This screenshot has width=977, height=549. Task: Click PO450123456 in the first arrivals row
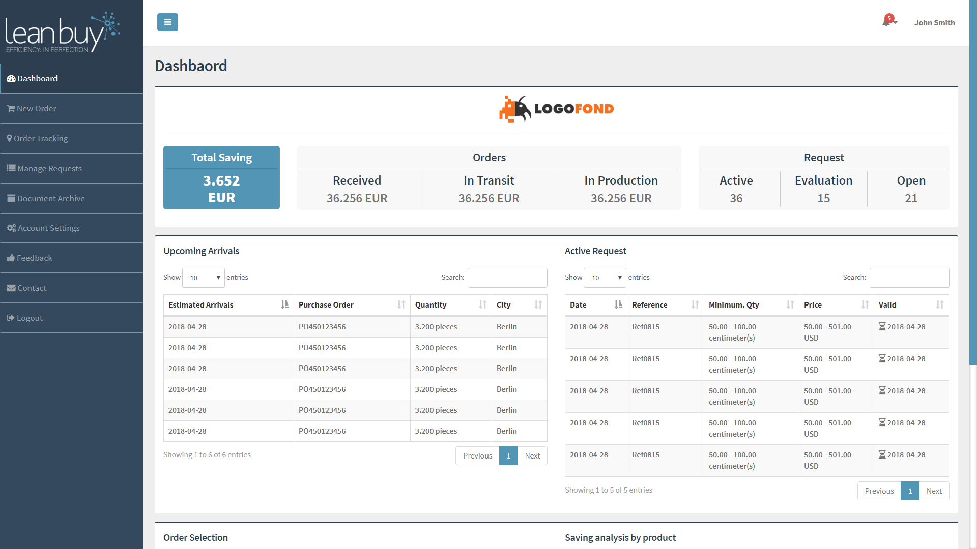pyautogui.click(x=322, y=327)
